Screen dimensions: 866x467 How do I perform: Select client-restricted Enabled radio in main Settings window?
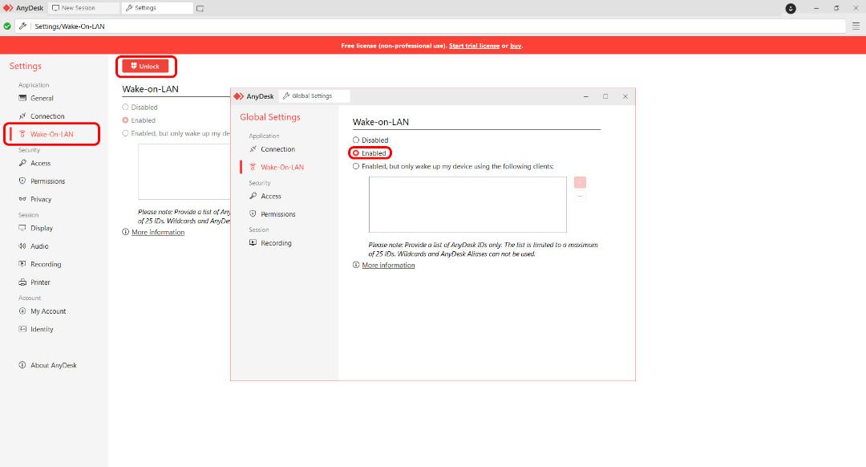(x=125, y=134)
